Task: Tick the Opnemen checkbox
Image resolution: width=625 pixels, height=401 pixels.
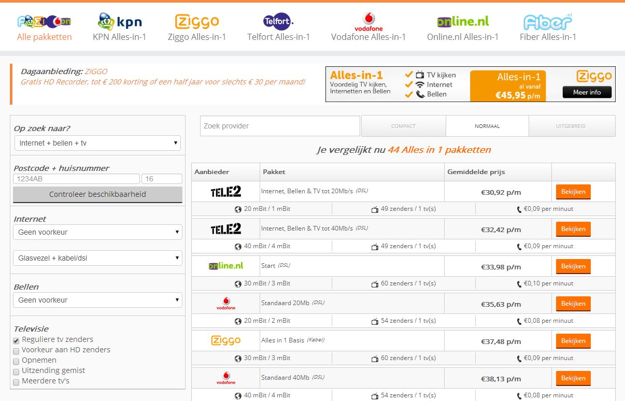Action: [x=17, y=361]
